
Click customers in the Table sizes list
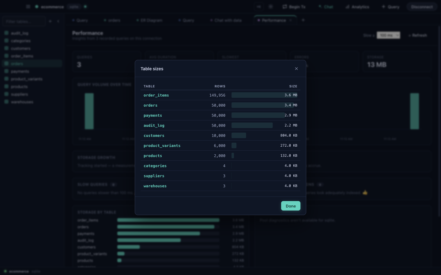[x=154, y=136]
